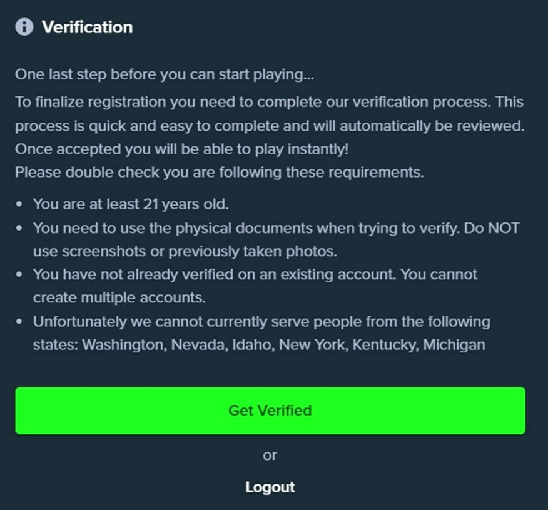Click Michigan in the restricted states

coord(454,345)
